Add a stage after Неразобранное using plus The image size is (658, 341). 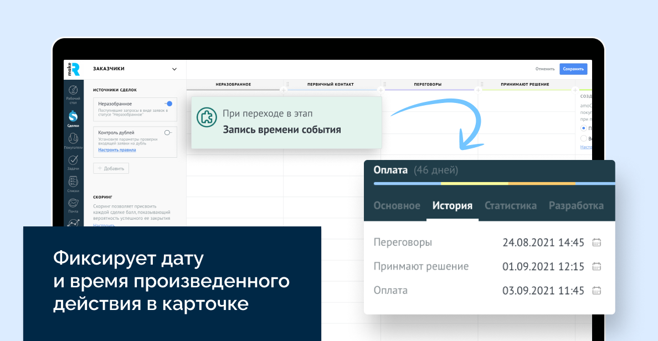pyautogui.click(x=284, y=90)
